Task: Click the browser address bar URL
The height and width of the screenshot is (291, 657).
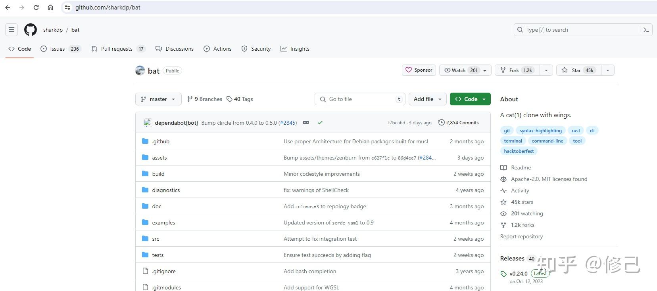Action: (x=108, y=8)
